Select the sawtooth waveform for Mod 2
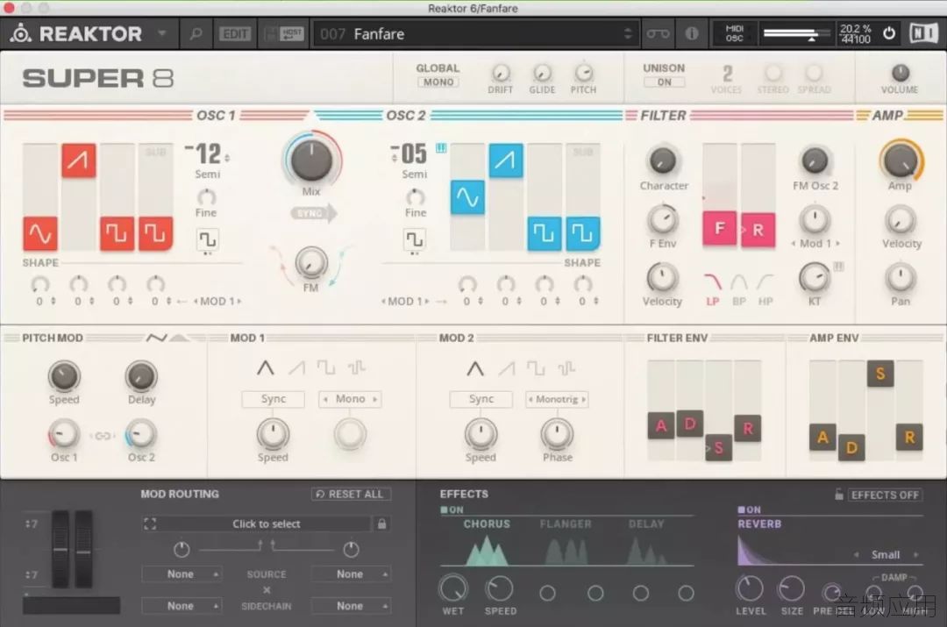 click(x=507, y=367)
